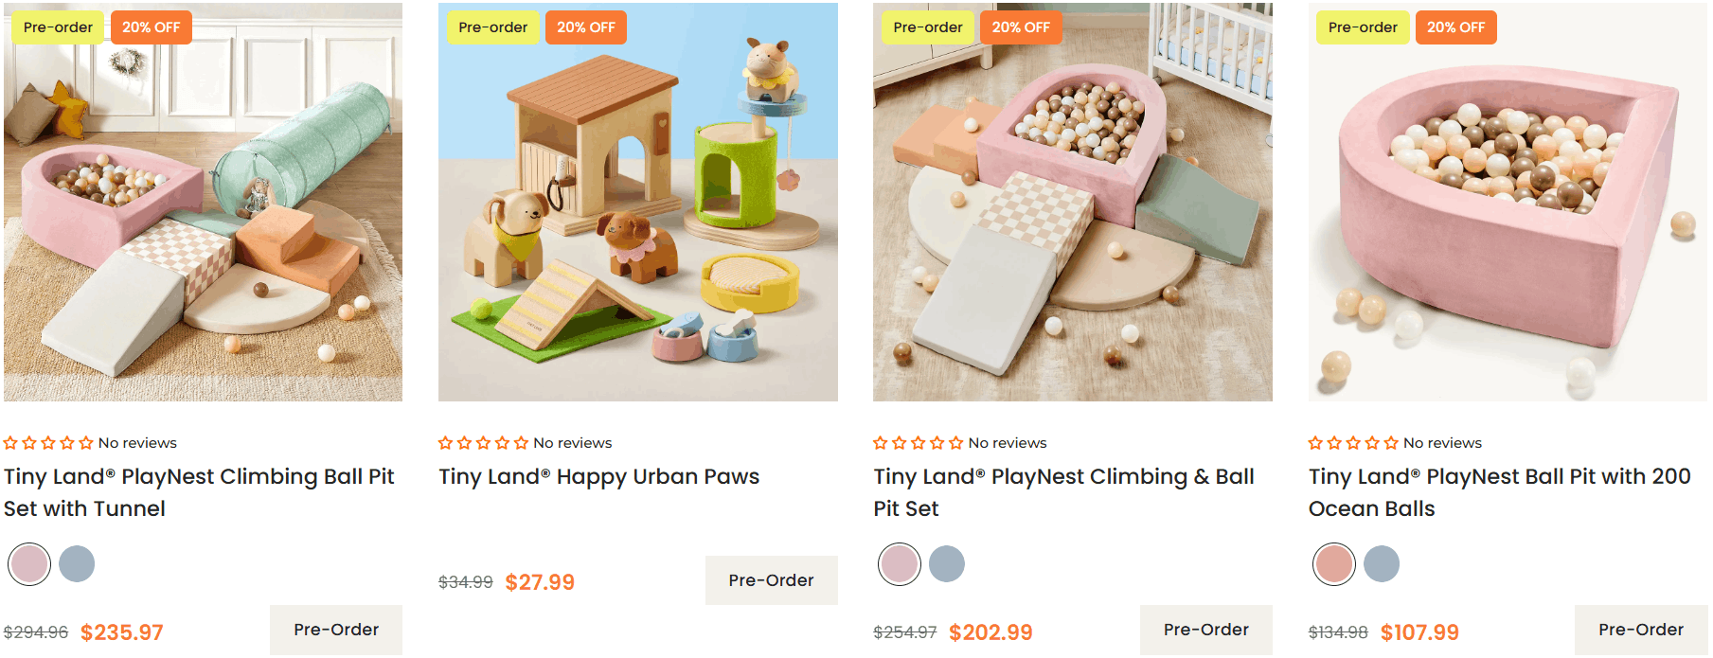The height and width of the screenshot is (658, 1713).
Task: Pre-Order the PlayNest Climbing & Ball Pit Set
Action: [1205, 630]
